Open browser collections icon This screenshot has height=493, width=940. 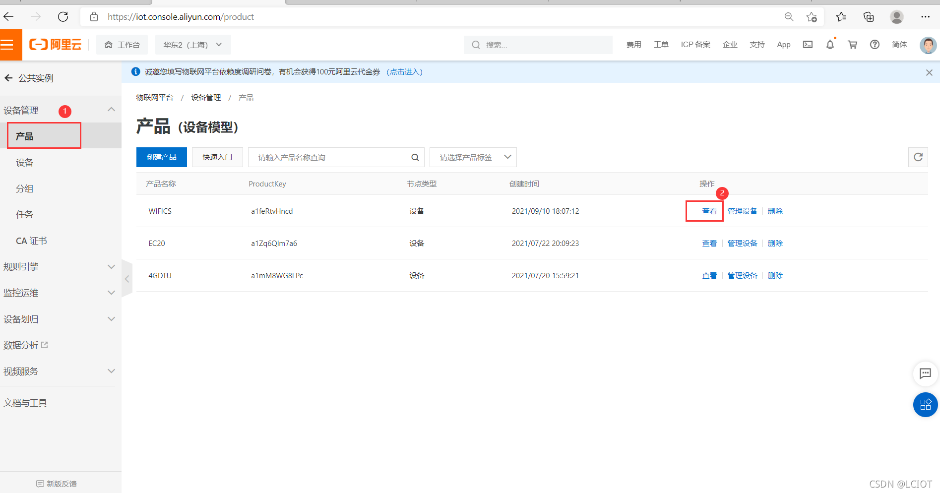tap(869, 17)
